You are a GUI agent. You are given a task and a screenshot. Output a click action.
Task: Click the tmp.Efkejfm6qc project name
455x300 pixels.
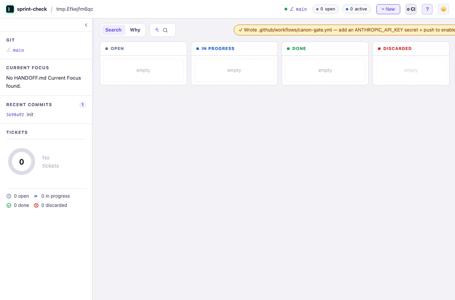[x=75, y=9]
